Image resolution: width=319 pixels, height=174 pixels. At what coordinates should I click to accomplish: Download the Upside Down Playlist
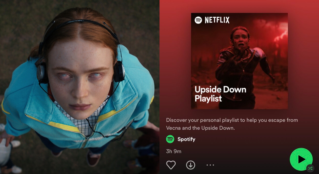coord(191,165)
